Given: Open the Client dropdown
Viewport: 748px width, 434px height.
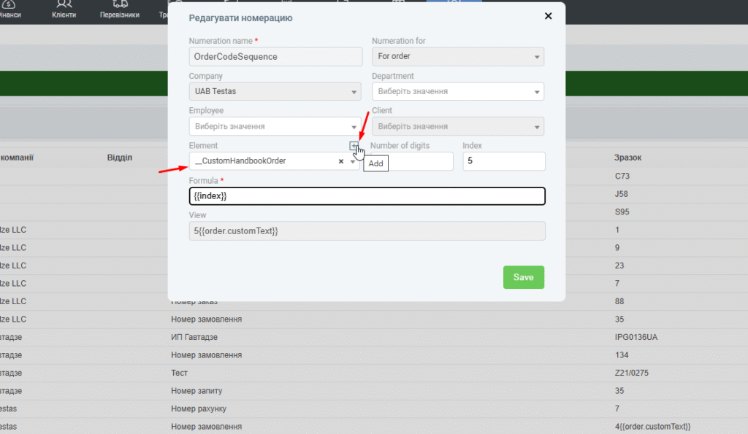Looking at the screenshot, I should click(x=457, y=126).
